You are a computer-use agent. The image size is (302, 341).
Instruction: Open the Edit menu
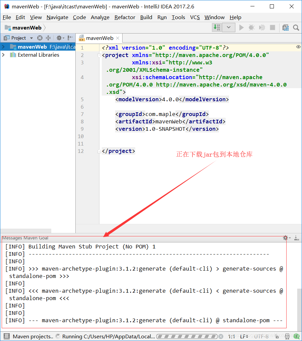point(20,17)
